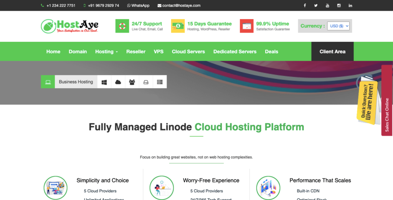Image resolution: width=393 pixels, height=200 pixels.
Task: Click the 99.9% Uptime heading text
Action: point(272,24)
